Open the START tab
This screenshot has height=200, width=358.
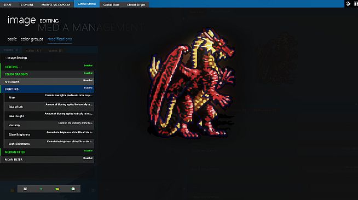(x=8, y=4)
